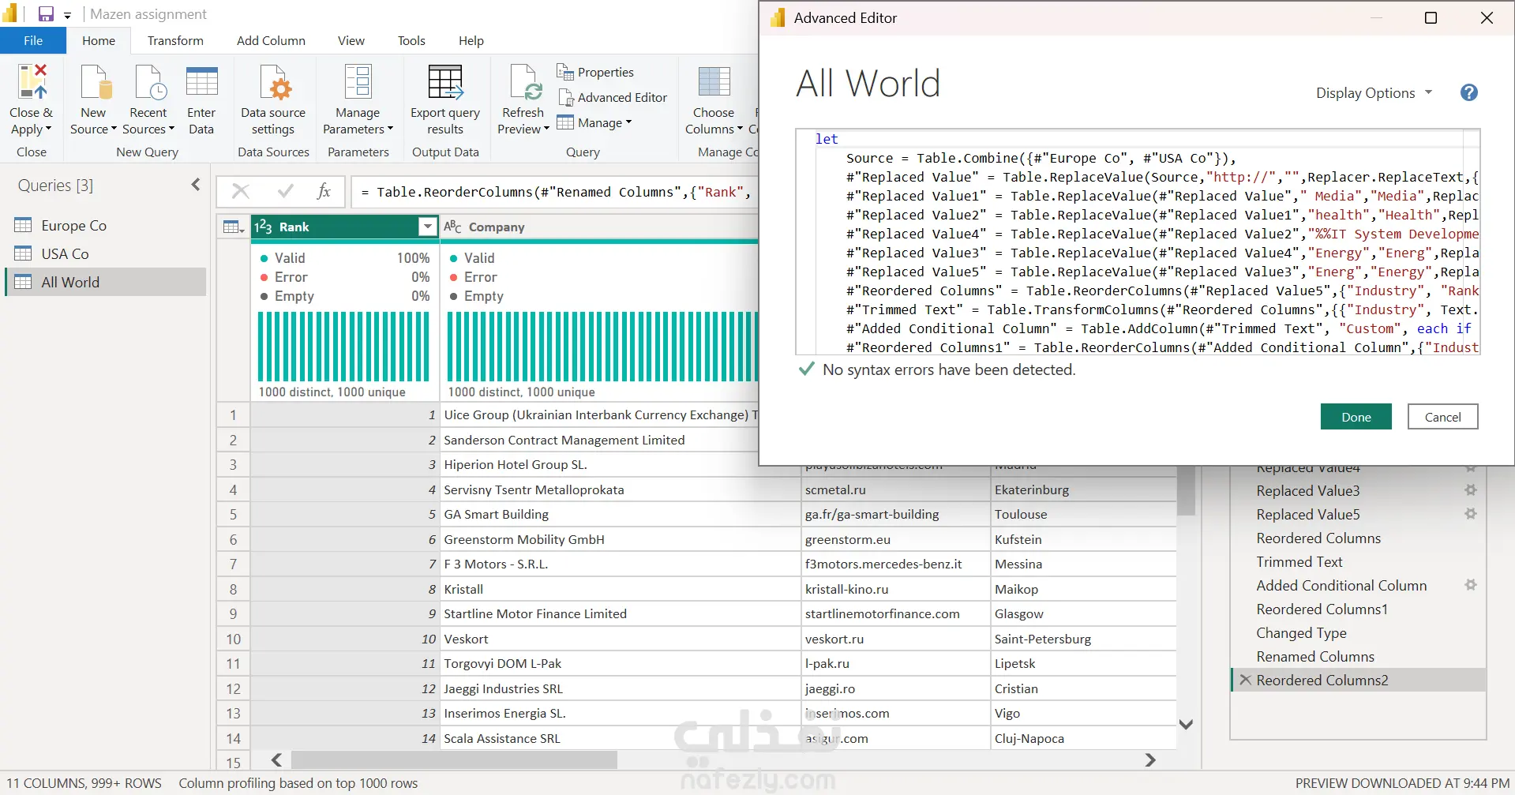Open settings gear for Replaced Value5 step
Image resolution: width=1515 pixels, height=795 pixels.
pos(1470,514)
